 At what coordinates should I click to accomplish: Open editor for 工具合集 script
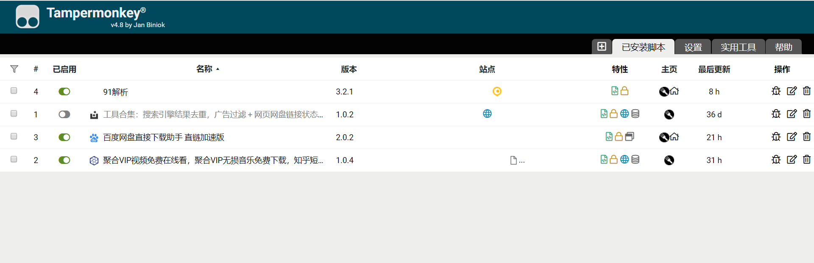click(792, 114)
